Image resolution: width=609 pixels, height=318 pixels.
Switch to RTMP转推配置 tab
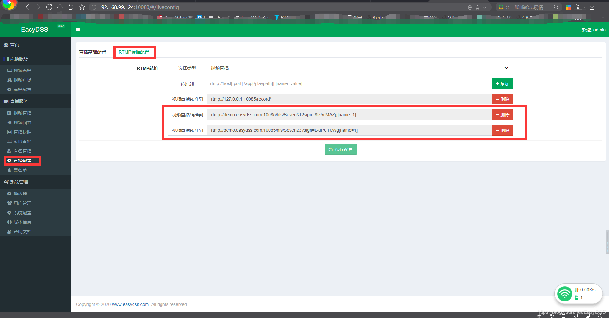tap(134, 52)
